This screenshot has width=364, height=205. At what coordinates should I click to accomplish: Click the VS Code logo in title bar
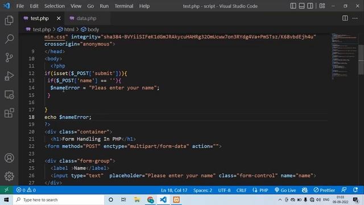coord(7,6)
